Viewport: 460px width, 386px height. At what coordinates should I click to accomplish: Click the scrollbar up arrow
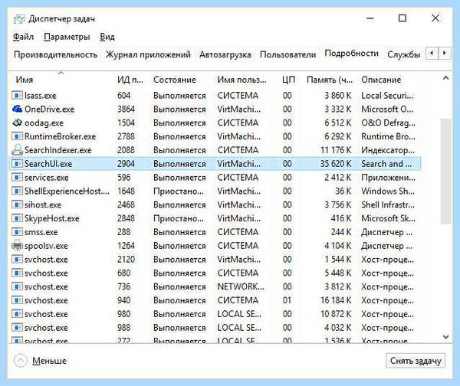click(445, 78)
